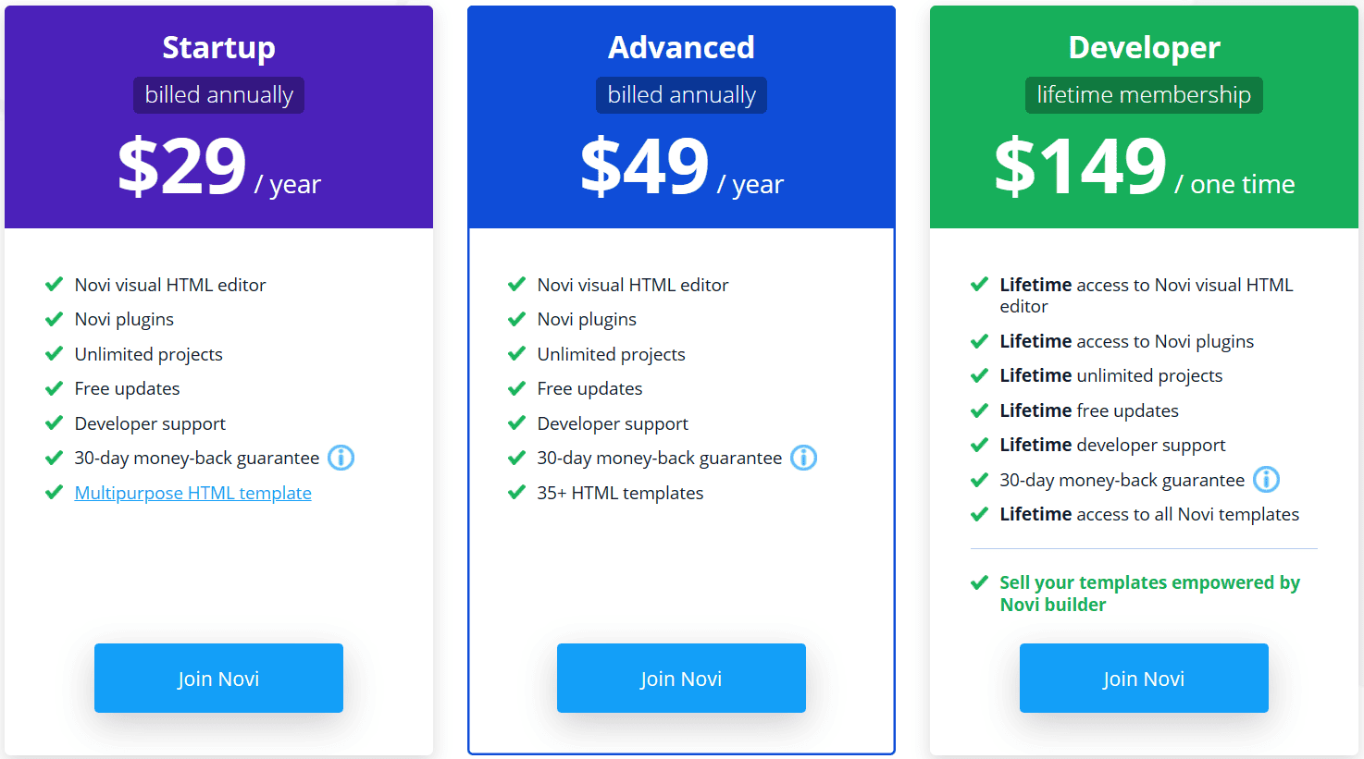Image resolution: width=1364 pixels, height=759 pixels.
Task: Click checkmark next to Startup's Novi plugins
Action: [x=54, y=319]
